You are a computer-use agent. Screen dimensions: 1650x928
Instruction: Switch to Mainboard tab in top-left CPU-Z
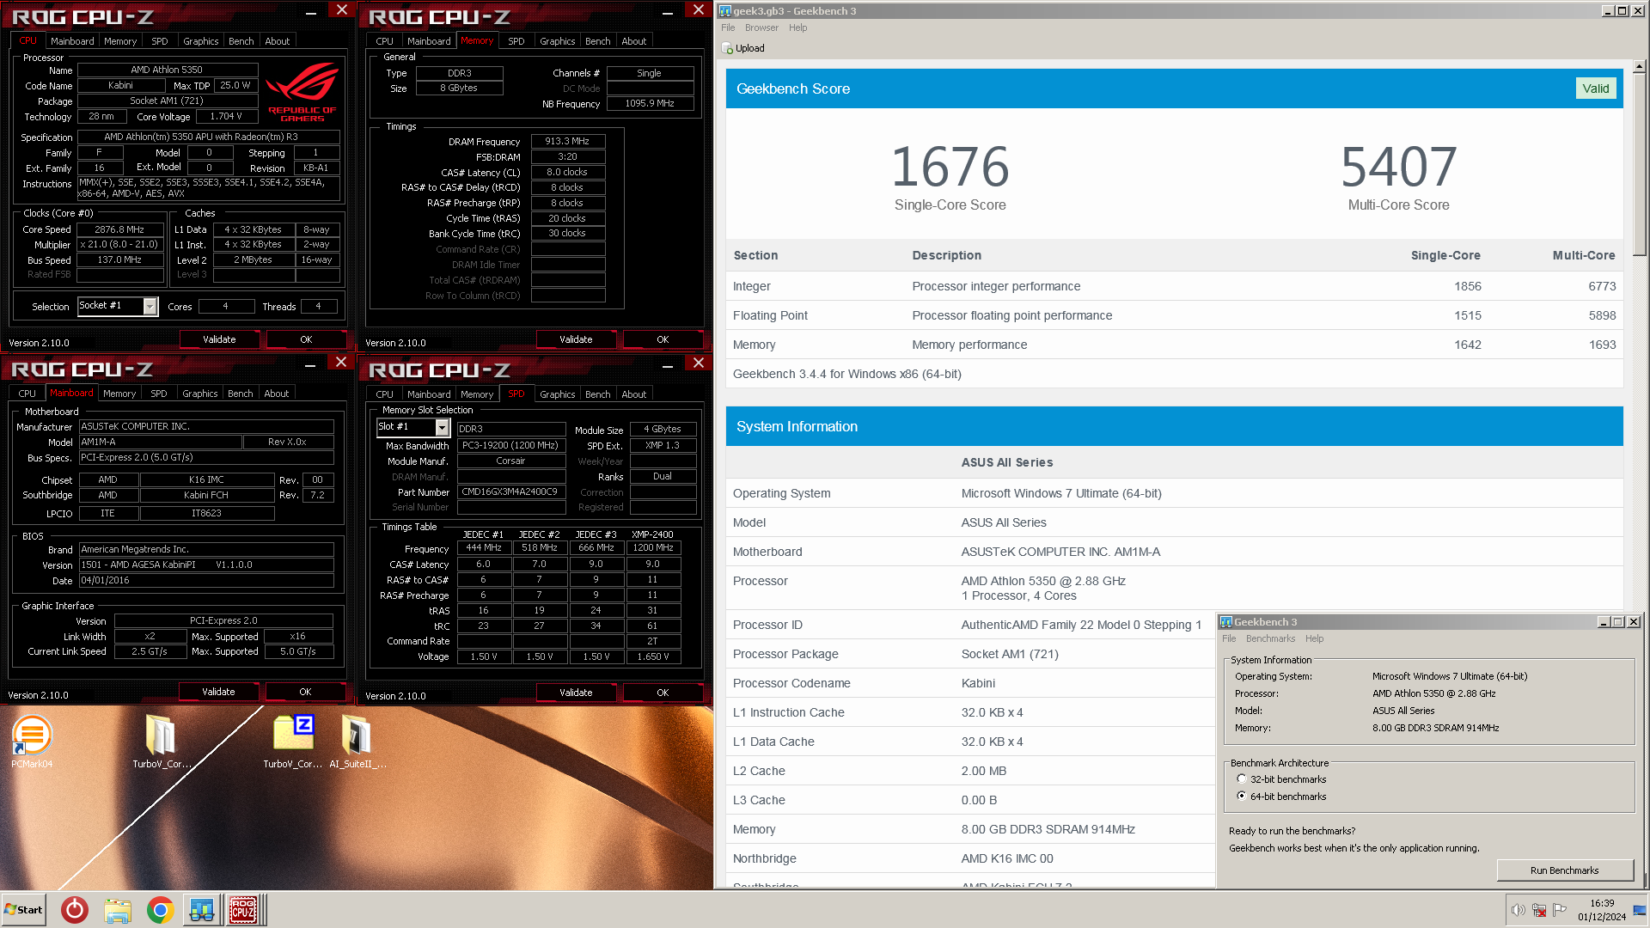point(72,41)
